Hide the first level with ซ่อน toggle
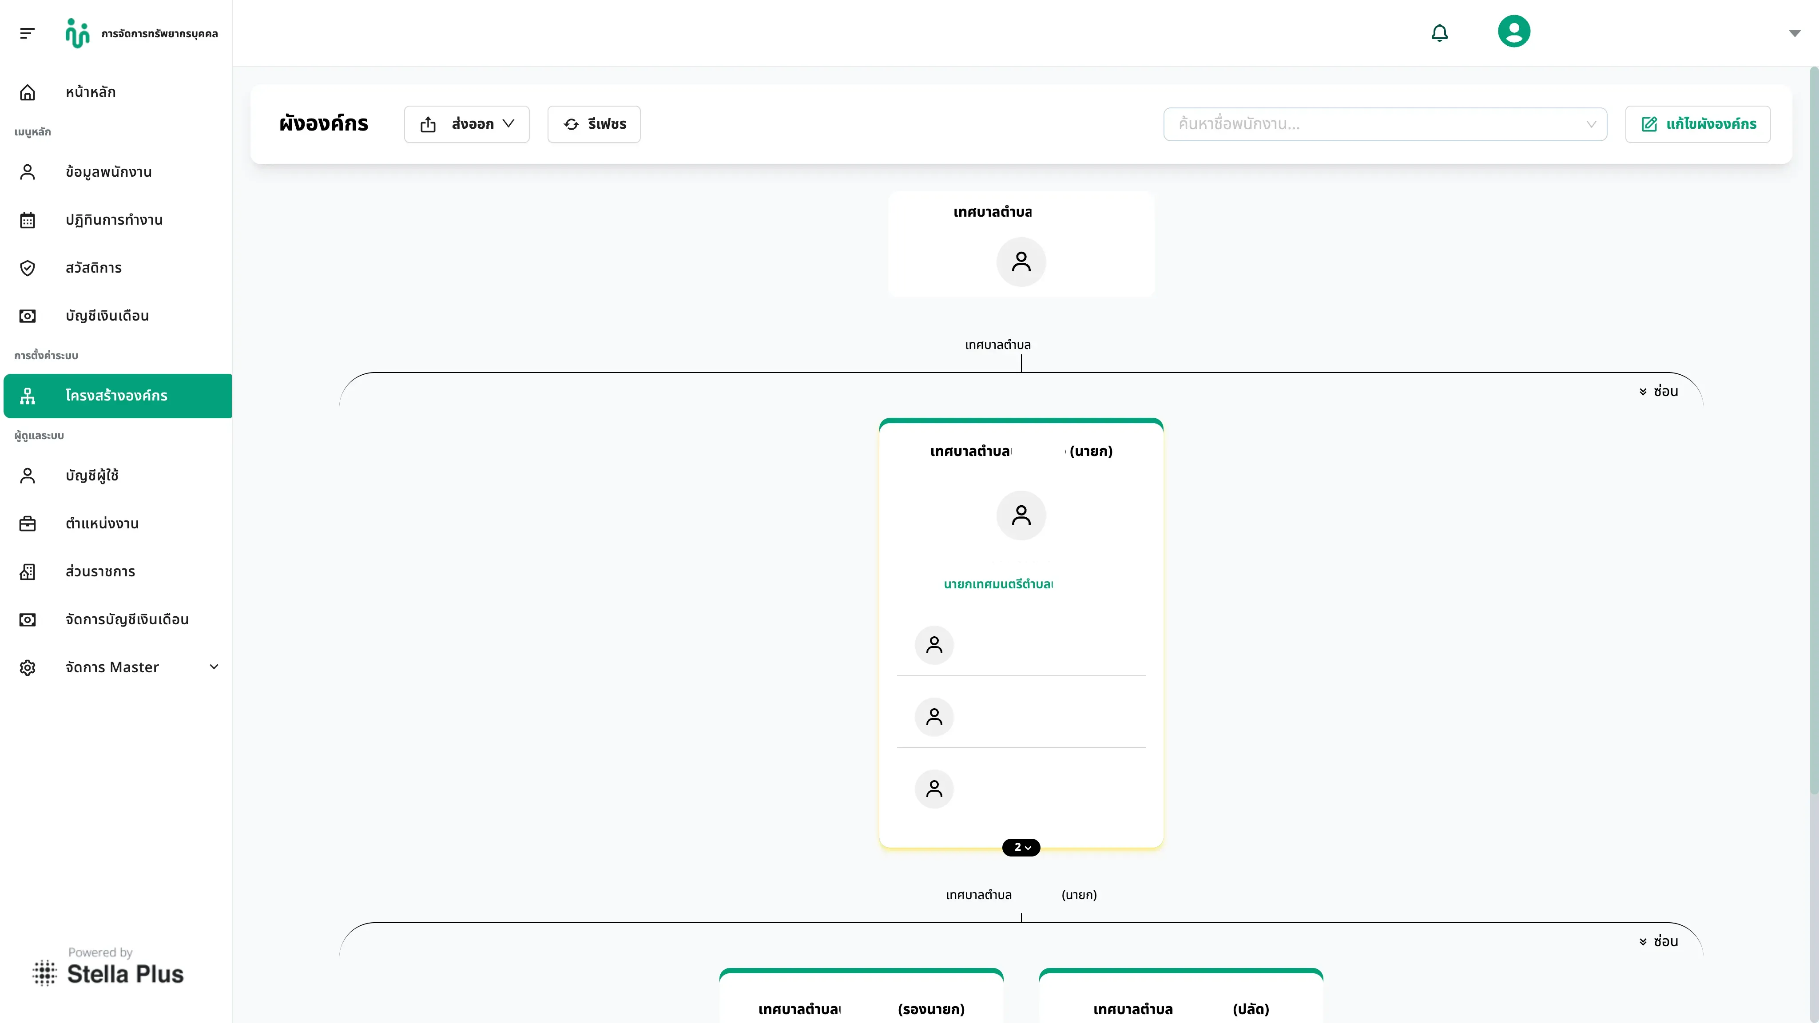 click(x=1659, y=391)
